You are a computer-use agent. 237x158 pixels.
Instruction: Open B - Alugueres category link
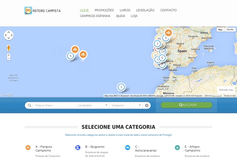[95, 147]
